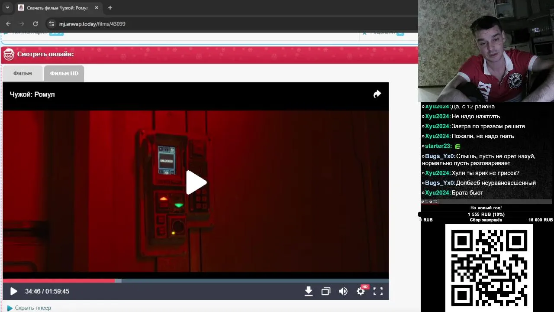
Task: Open picture-in-picture window icon
Action: [x=326, y=291]
